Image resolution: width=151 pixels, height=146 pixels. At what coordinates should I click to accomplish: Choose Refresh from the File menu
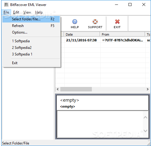pyautogui.click(x=31, y=26)
